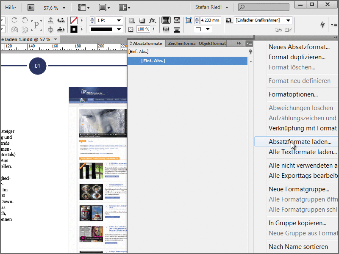Click the 4,233 mm corner size field

pos(210,20)
